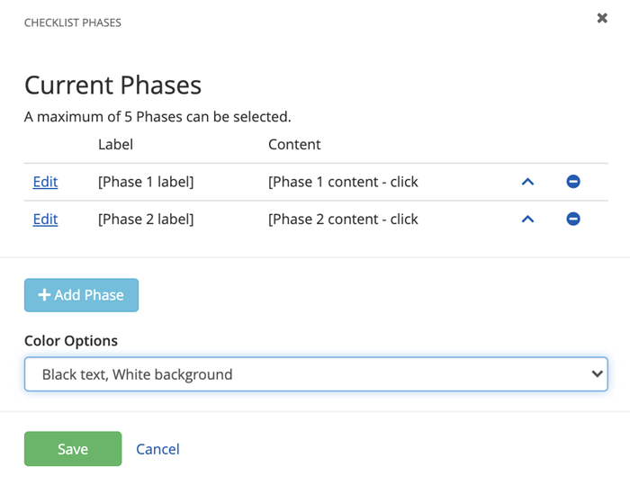
Task: Edit the Phase 1 row
Action: click(45, 182)
